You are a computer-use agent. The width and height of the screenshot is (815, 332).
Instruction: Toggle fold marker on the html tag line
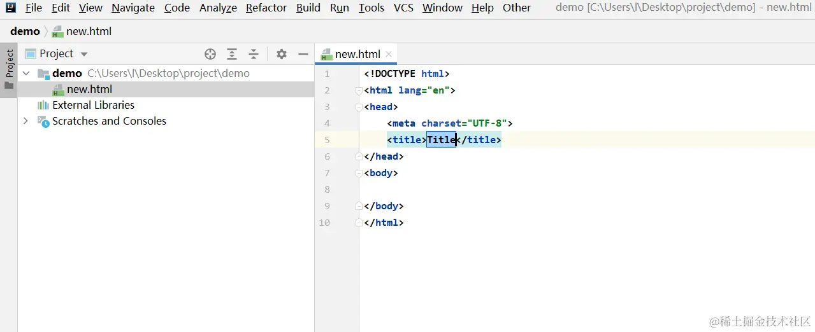point(359,90)
